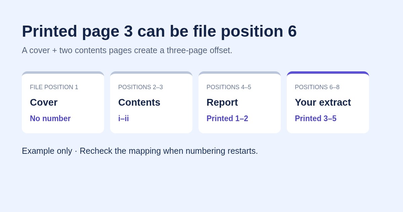
Task: Click the subtitle about three-page offset
Action: click(x=127, y=50)
